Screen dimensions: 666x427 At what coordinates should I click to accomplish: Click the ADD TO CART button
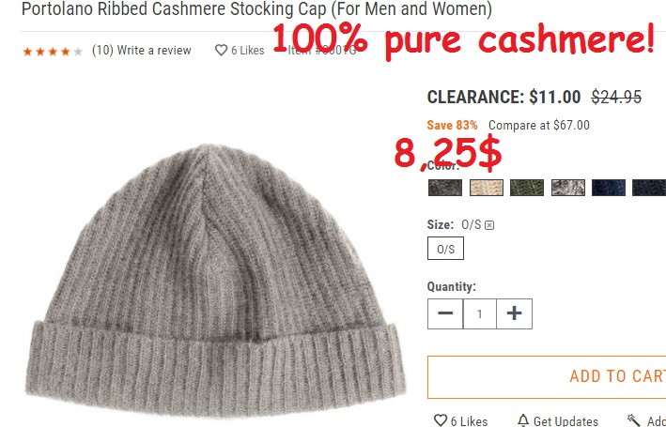(547, 377)
